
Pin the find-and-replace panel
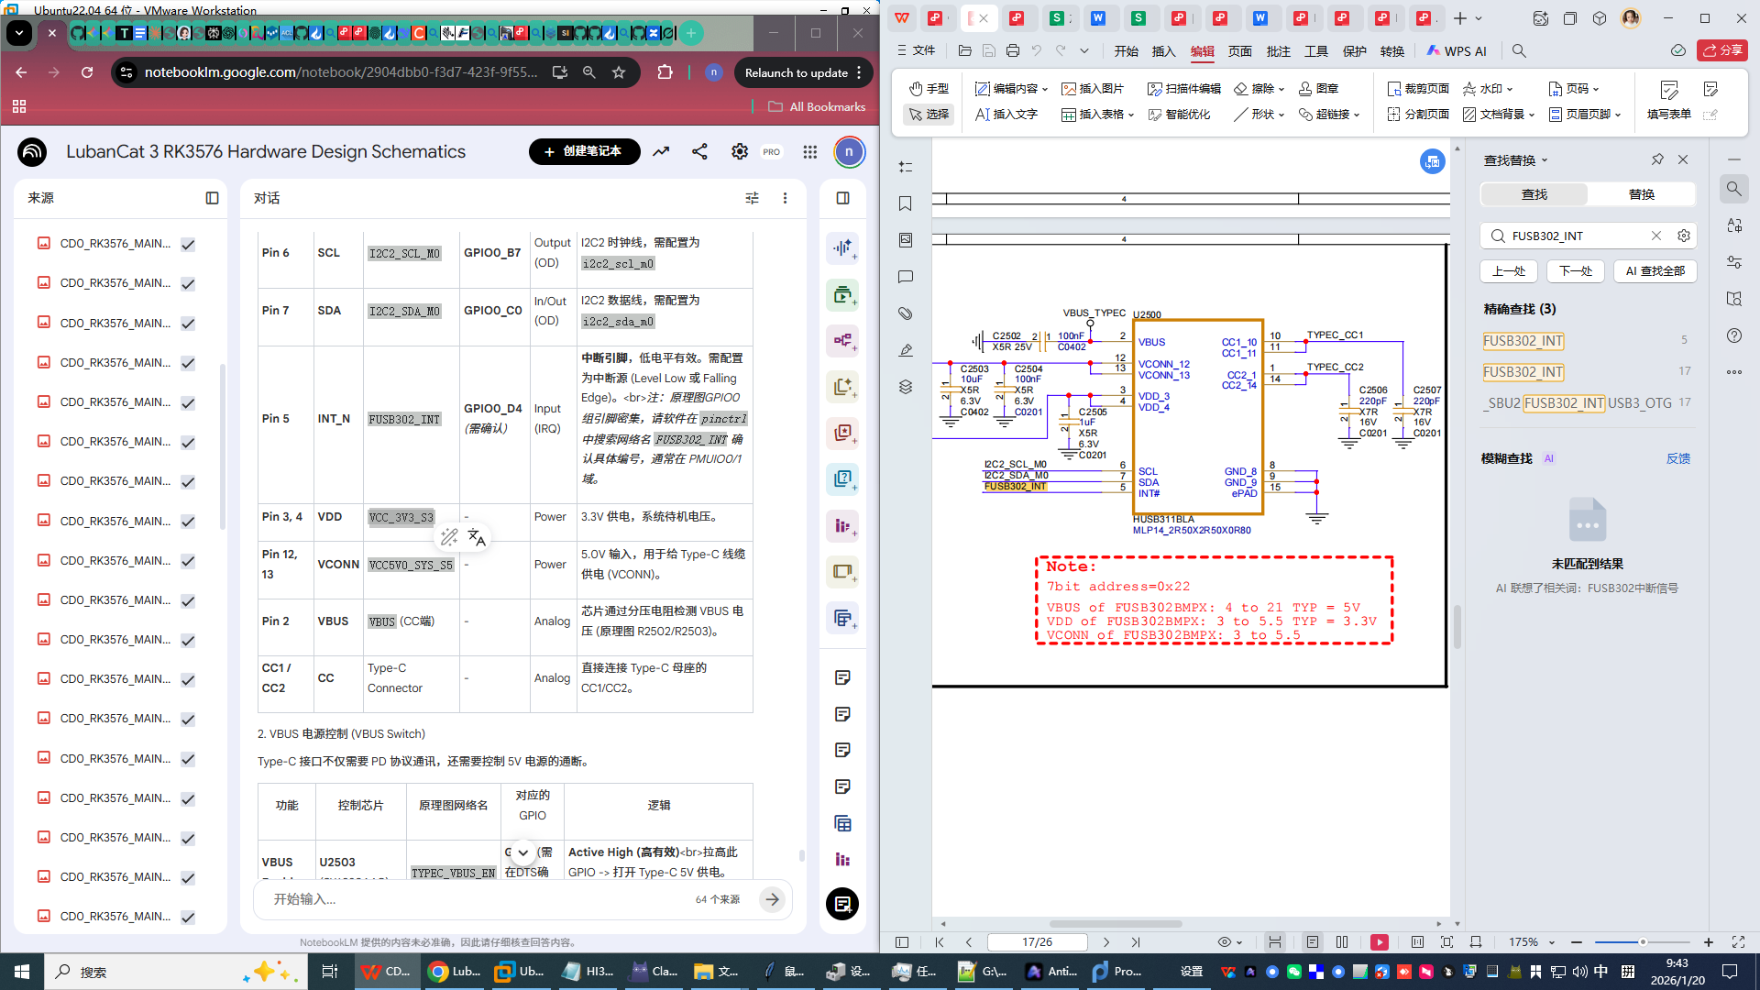tap(1657, 159)
